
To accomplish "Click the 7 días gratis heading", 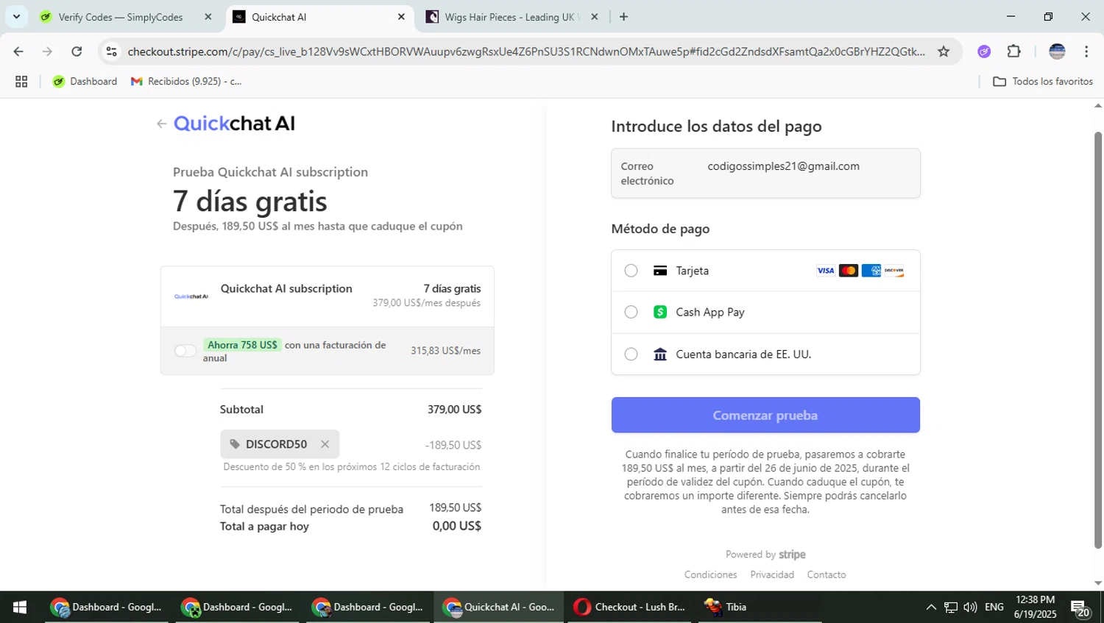I will (250, 202).
